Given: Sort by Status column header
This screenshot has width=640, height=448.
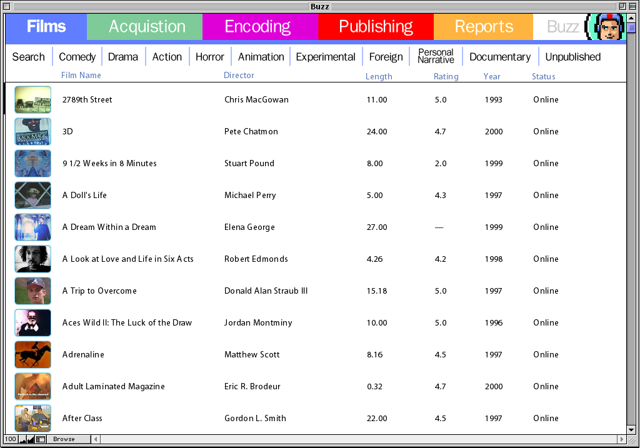Looking at the screenshot, I should pyautogui.click(x=543, y=76).
